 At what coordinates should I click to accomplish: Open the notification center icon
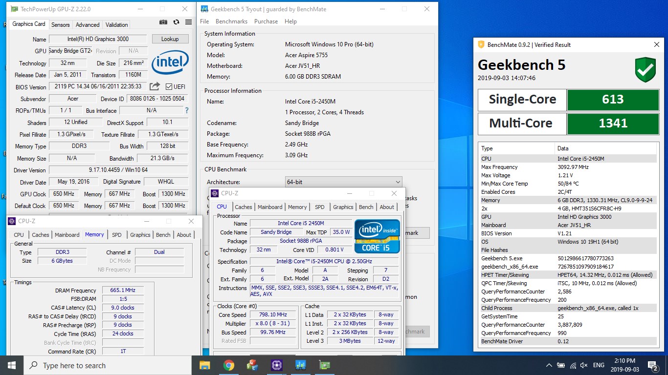(653, 365)
